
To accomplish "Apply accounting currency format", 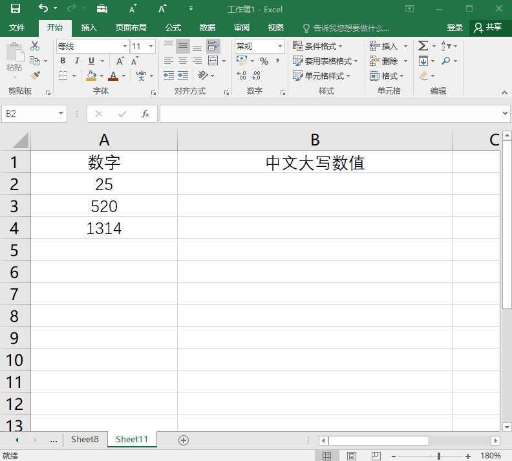I will 242,61.
